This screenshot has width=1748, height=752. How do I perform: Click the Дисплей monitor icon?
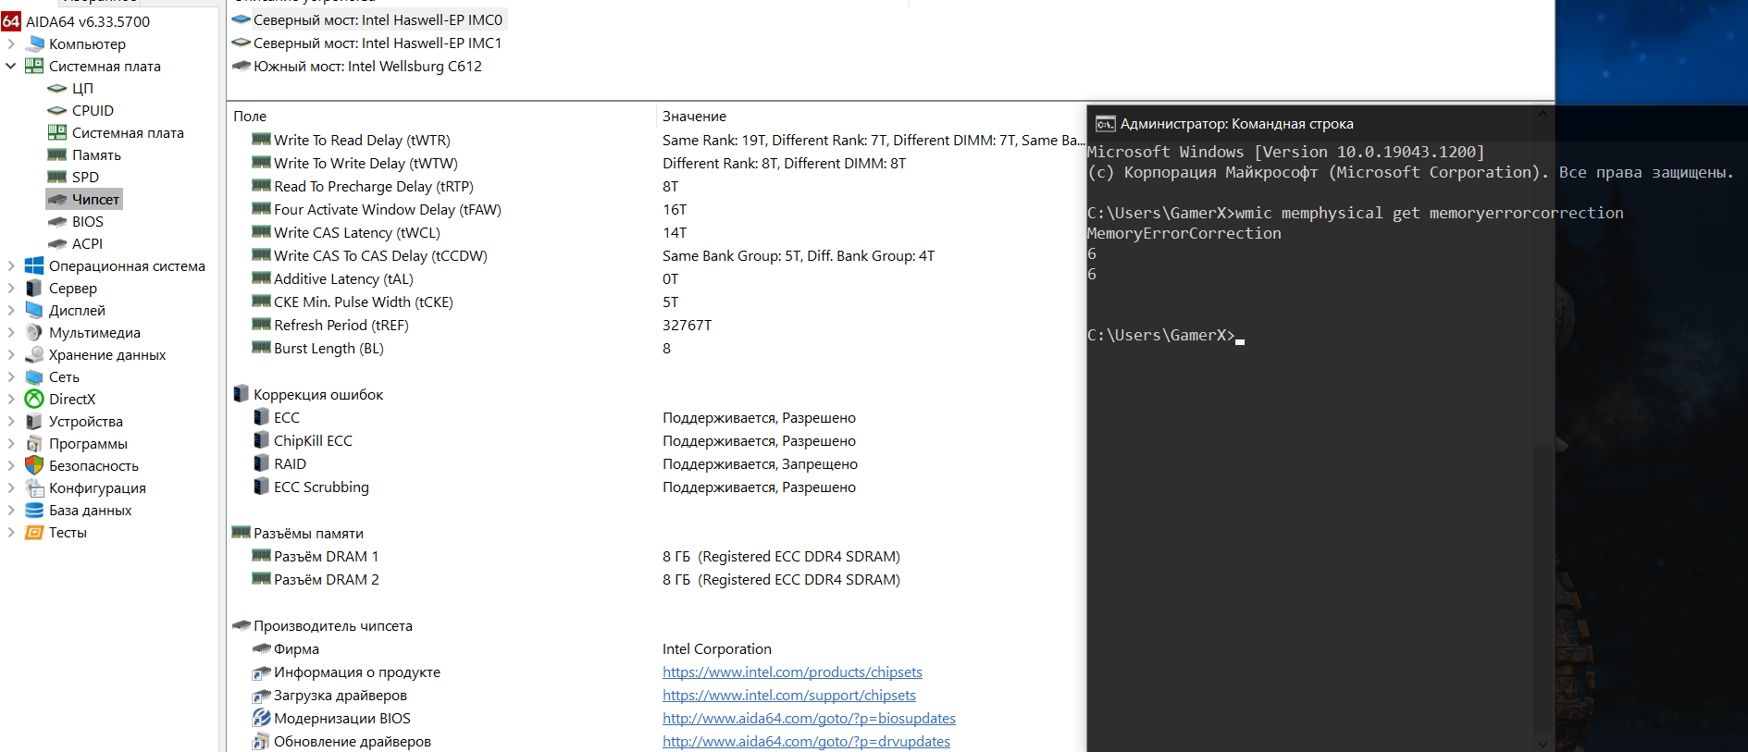coord(34,310)
